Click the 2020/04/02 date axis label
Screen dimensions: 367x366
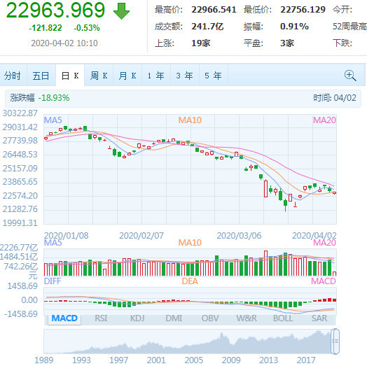click(314, 236)
